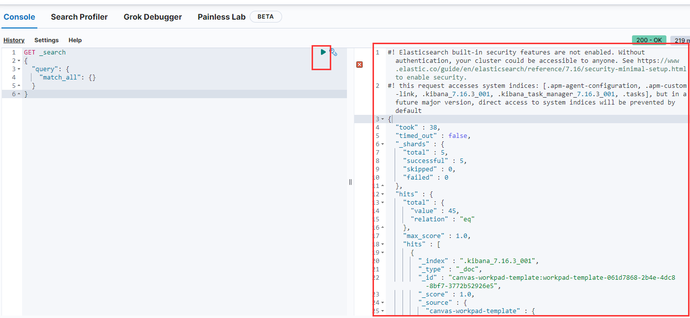This screenshot has width=690, height=318.
Task: Click the "failed" : 0 line
Action: point(426,177)
